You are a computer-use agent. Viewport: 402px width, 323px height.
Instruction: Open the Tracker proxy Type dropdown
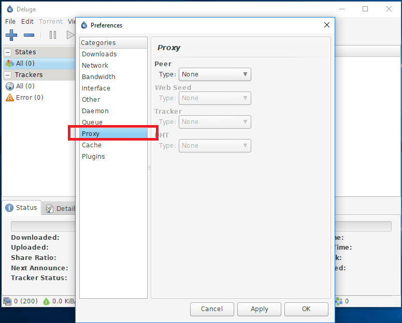coord(215,122)
